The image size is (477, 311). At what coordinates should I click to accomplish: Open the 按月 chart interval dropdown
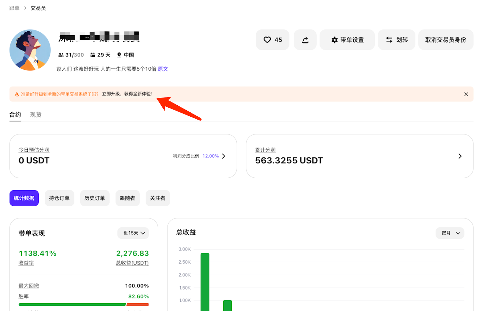(450, 233)
